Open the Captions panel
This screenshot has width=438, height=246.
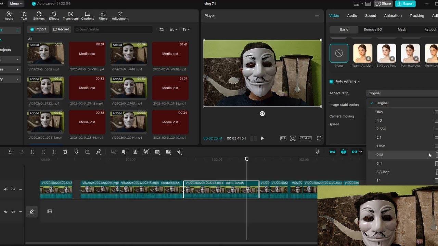(x=88, y=16)
